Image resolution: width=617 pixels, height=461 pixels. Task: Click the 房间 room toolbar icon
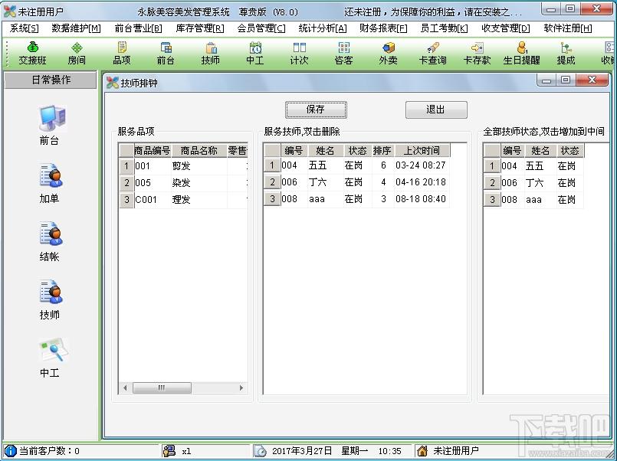click(77, 54)
